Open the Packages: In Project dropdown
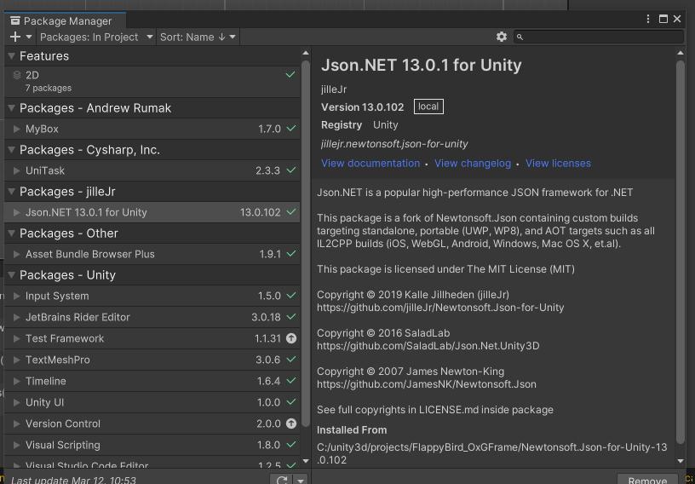Image resolution: width=695 pixels, height=484 pixels. [x=96, y=37]
